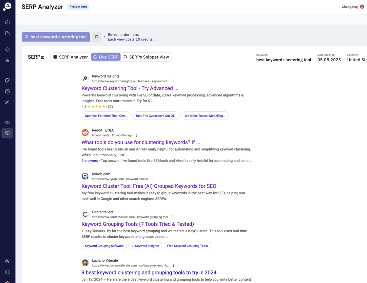Click the Date Created value 05.08.2025
The width and height of the screenshot is (367, 283).
pyautogui.click(x=329, y=60)
